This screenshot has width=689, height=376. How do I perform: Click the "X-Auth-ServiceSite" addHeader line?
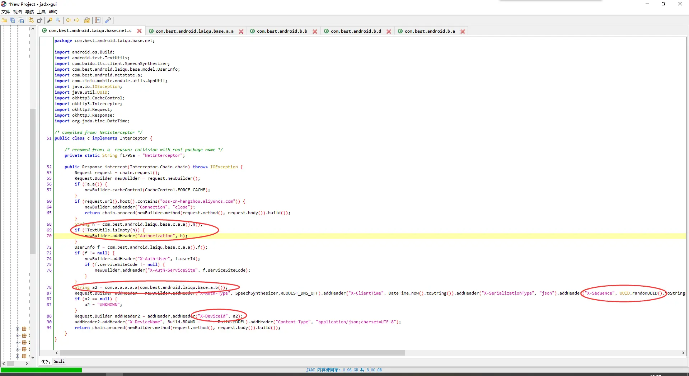tap(173, 270)
